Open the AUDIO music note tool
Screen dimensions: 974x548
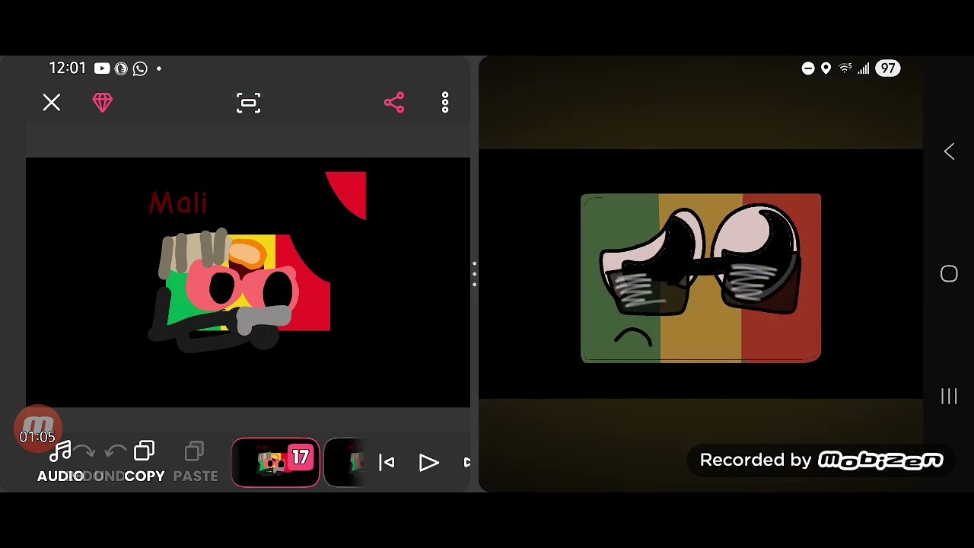click(x=60, y=462)
